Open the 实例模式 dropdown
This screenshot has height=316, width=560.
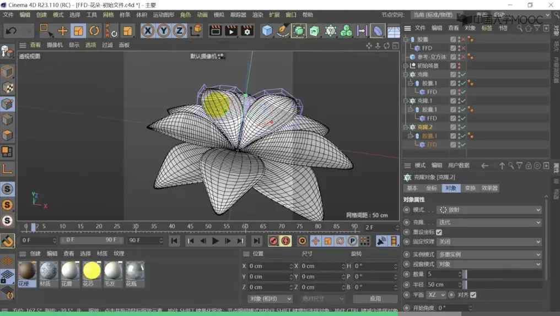488,254
